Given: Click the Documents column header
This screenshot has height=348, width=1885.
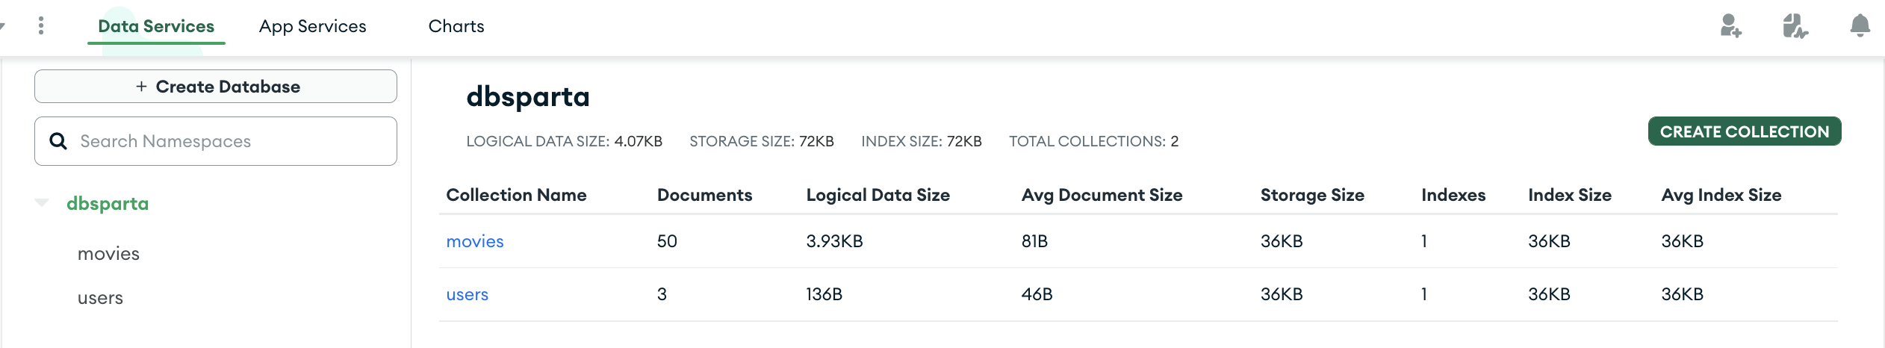Looking at the screenshot, I should click(x=705, y=195).
